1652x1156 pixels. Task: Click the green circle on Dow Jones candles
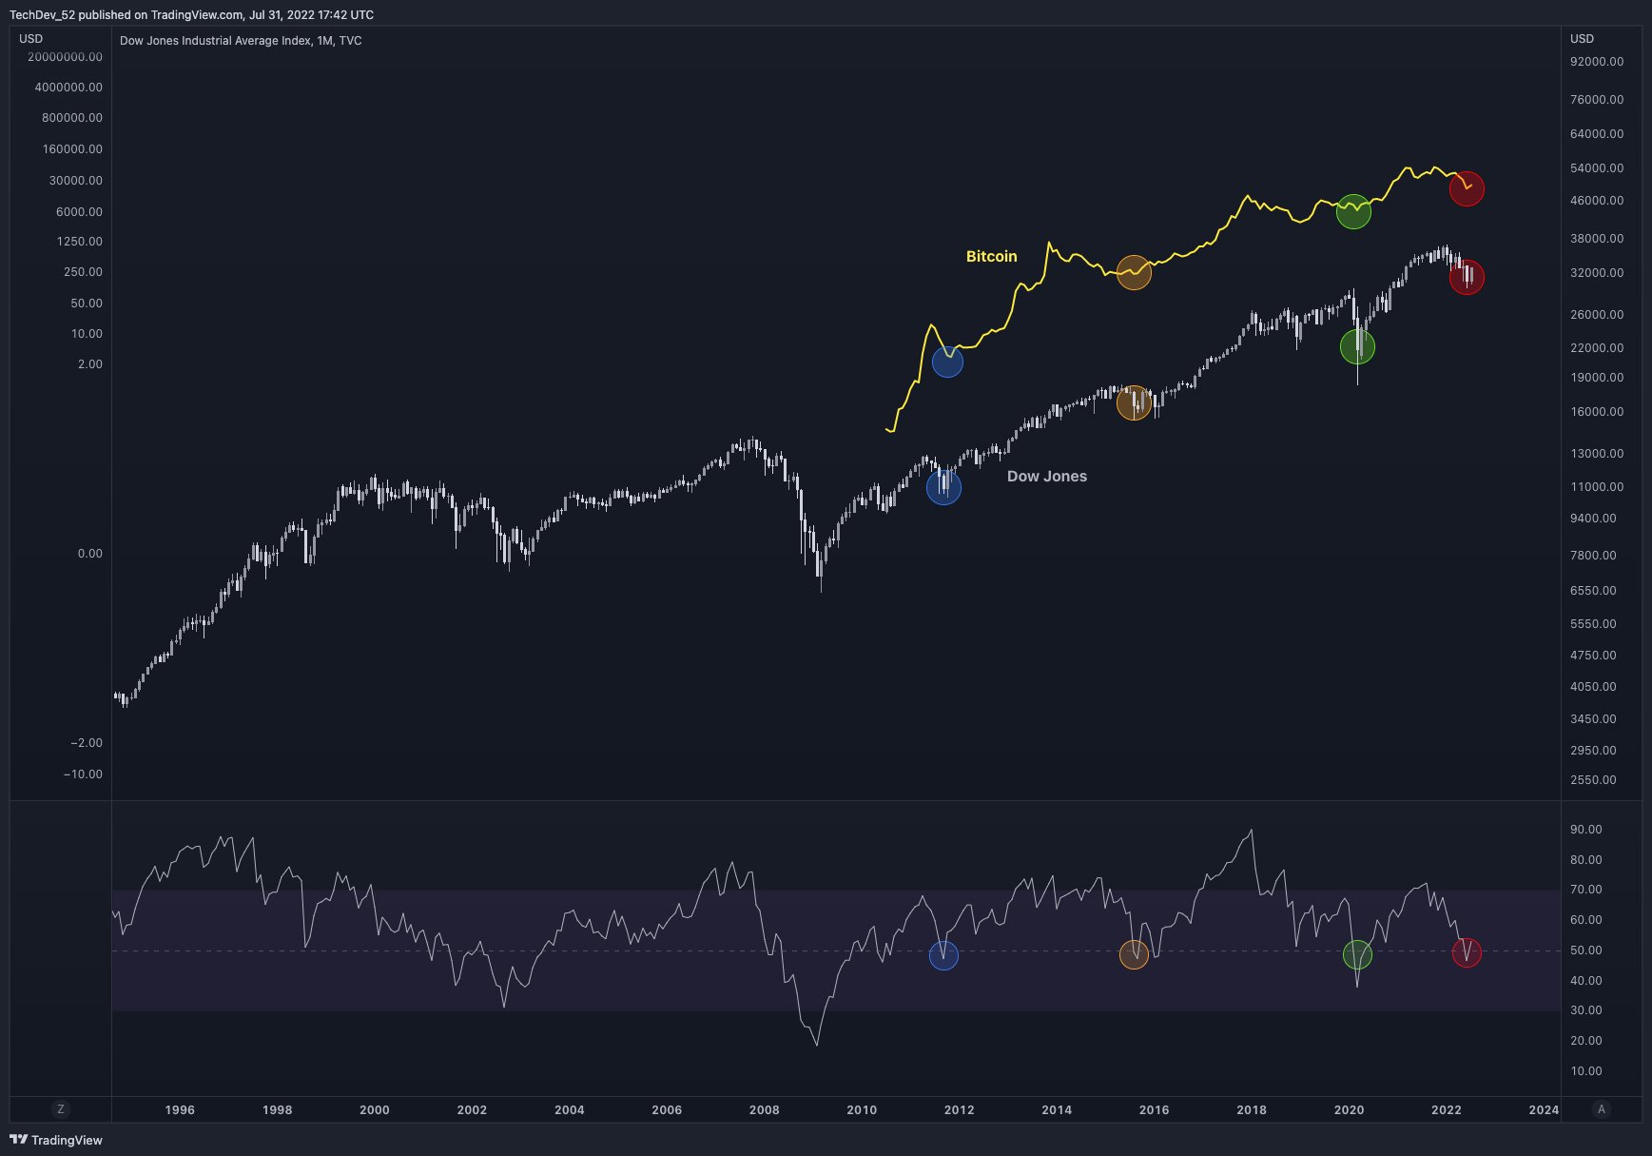pos(1357,347)
